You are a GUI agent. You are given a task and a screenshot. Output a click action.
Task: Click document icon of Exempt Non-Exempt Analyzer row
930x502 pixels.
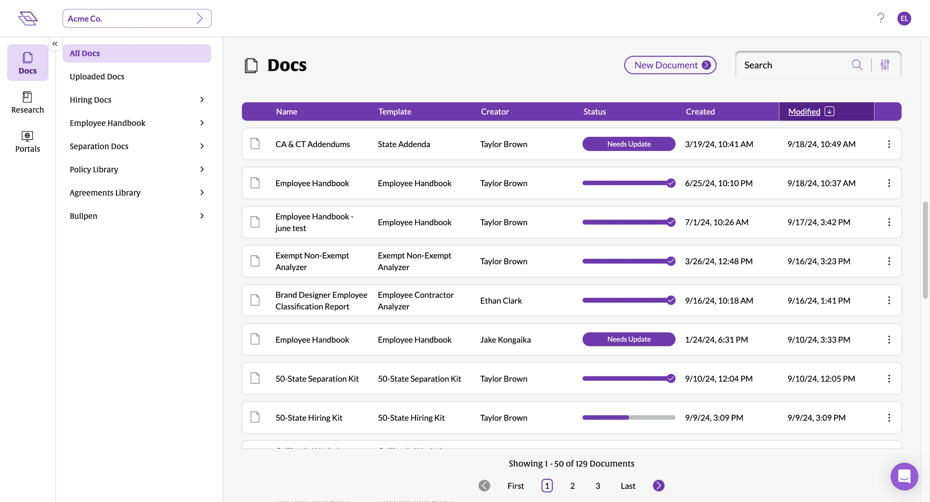click(255, 261)
